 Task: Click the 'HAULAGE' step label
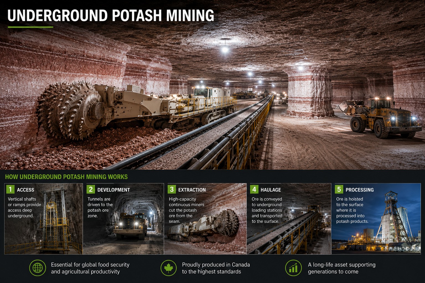pyautogui.click(x=271, y=190)
